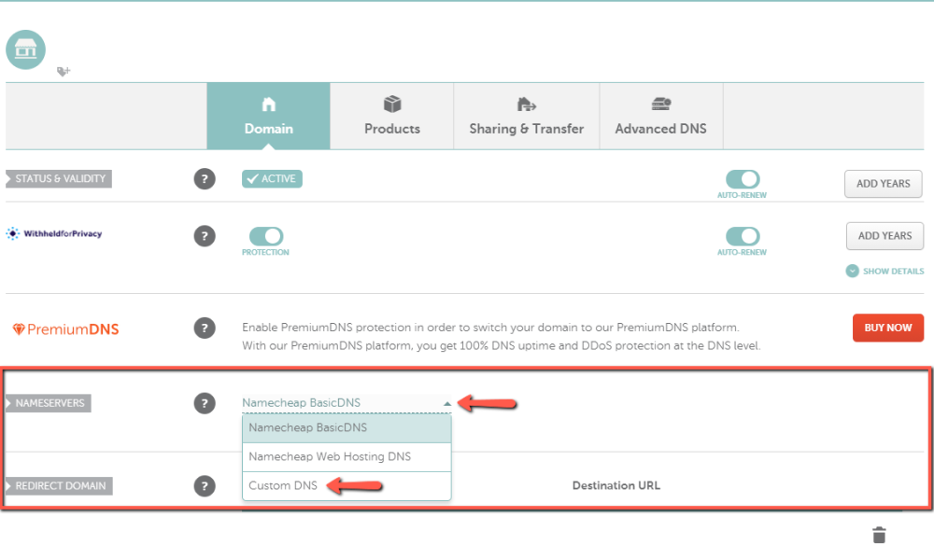
Task: Click the STATUS & VALIDITY label
Action: click(58, 178)
